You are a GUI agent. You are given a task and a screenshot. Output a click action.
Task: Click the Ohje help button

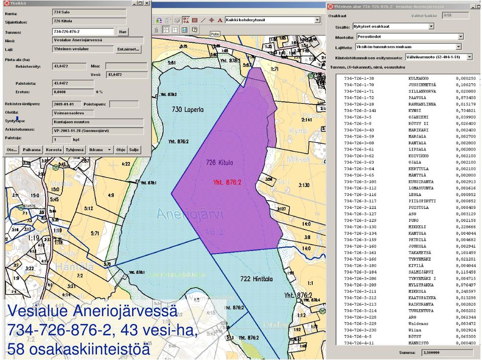pyautogui.click(x=121, y=150)
